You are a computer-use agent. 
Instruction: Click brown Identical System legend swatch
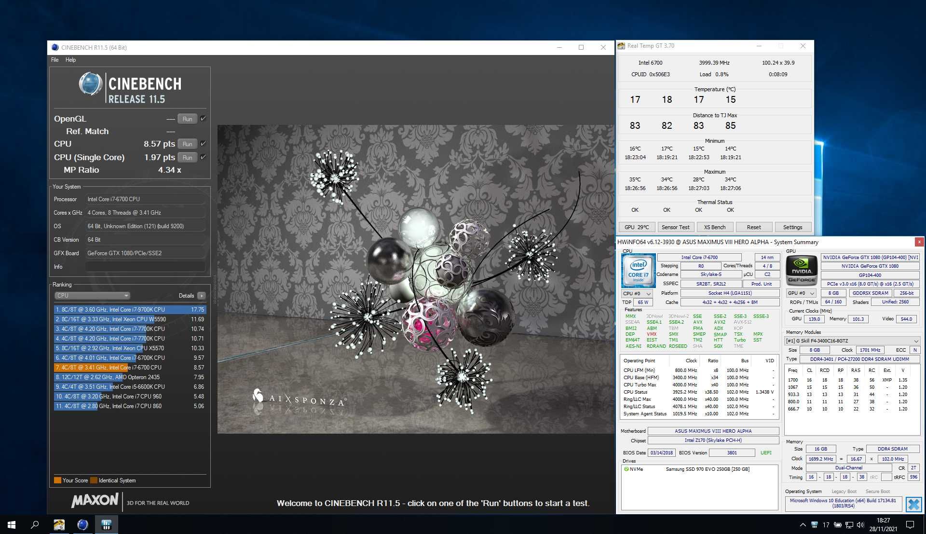[x=94, y=480]
